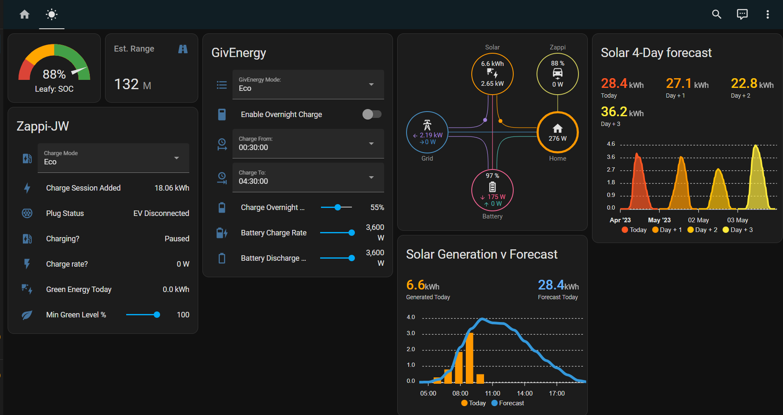Click the Grid pylon node
Screen dimensions: 783x415
coord(427,132)
